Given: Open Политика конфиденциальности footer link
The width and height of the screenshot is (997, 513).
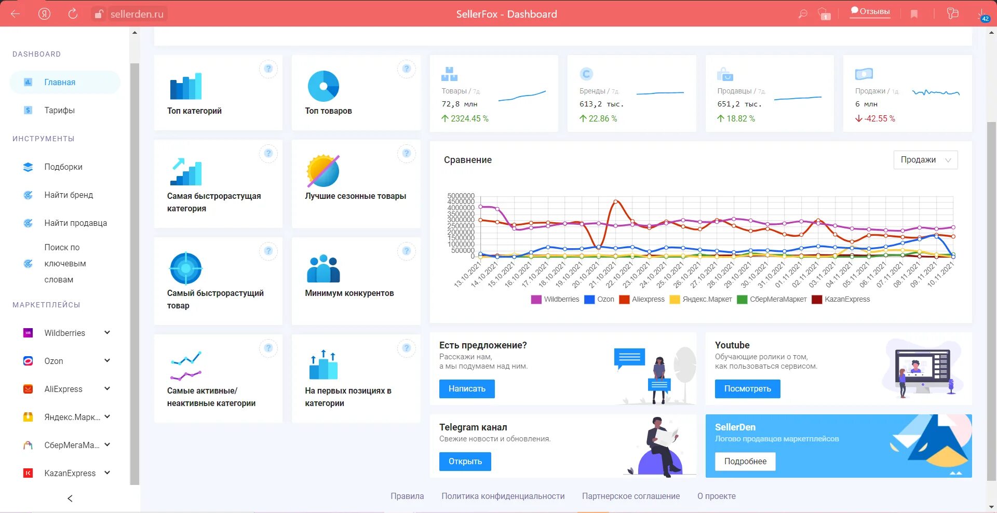Looking at the screenshot, I should pos(503,496).
